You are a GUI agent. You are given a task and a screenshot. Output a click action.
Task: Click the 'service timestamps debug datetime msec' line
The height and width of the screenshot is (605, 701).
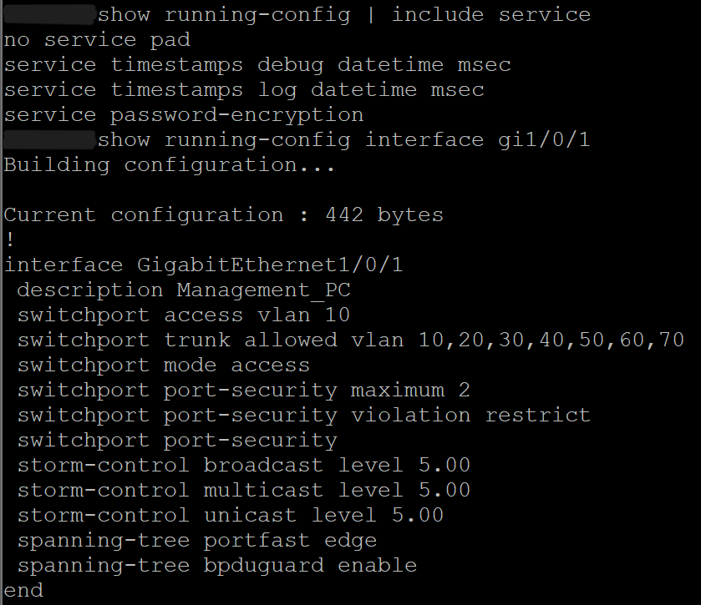click(x=257, y=64)
